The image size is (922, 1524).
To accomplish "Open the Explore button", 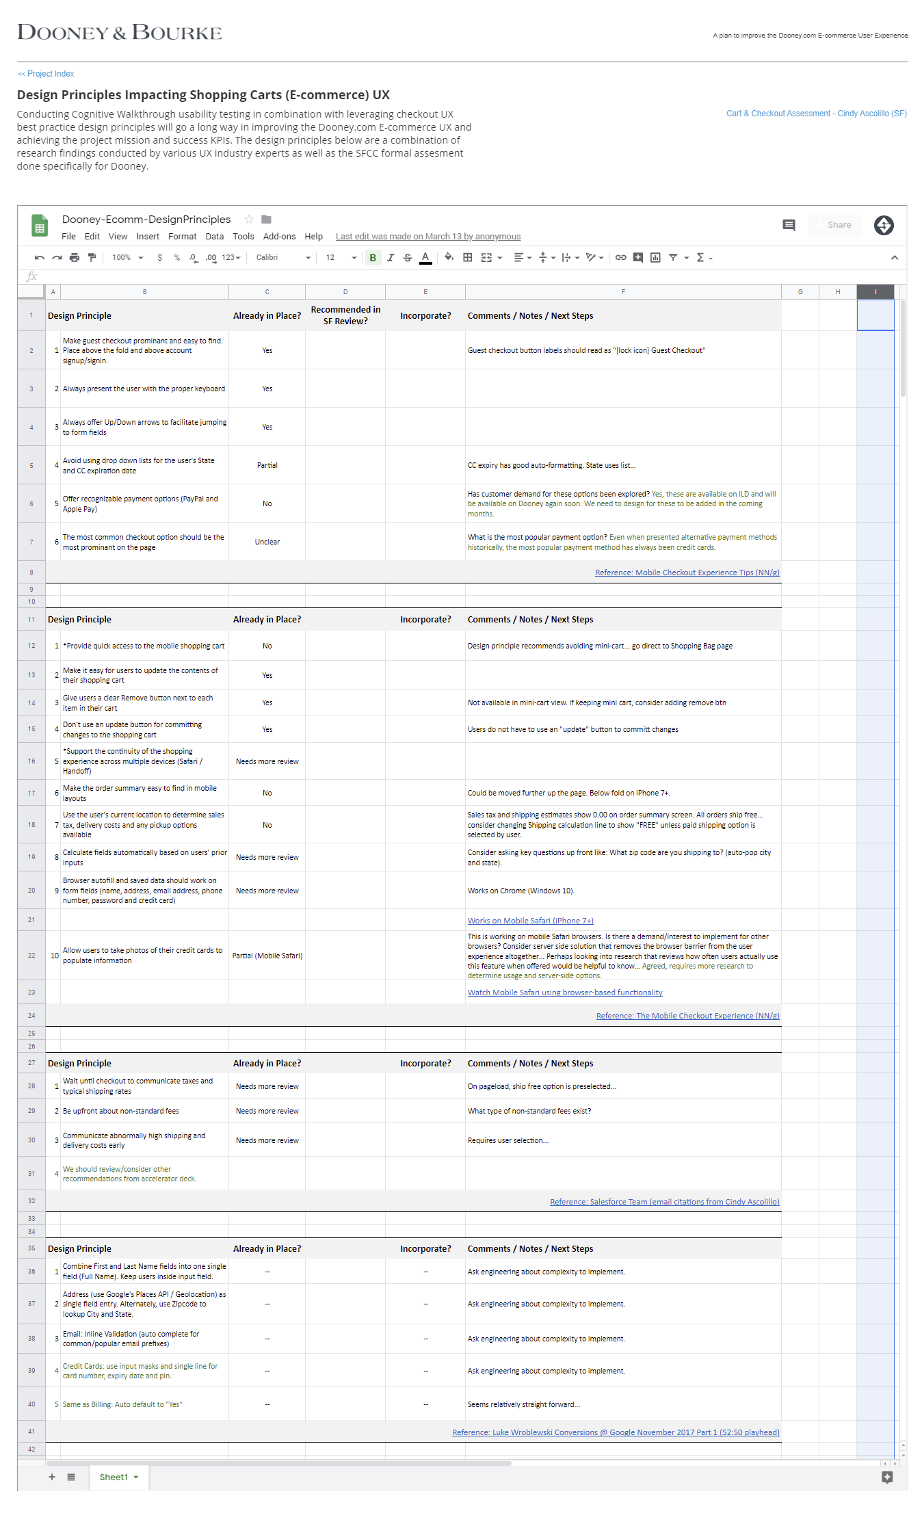I will (x=887, y=1477).
